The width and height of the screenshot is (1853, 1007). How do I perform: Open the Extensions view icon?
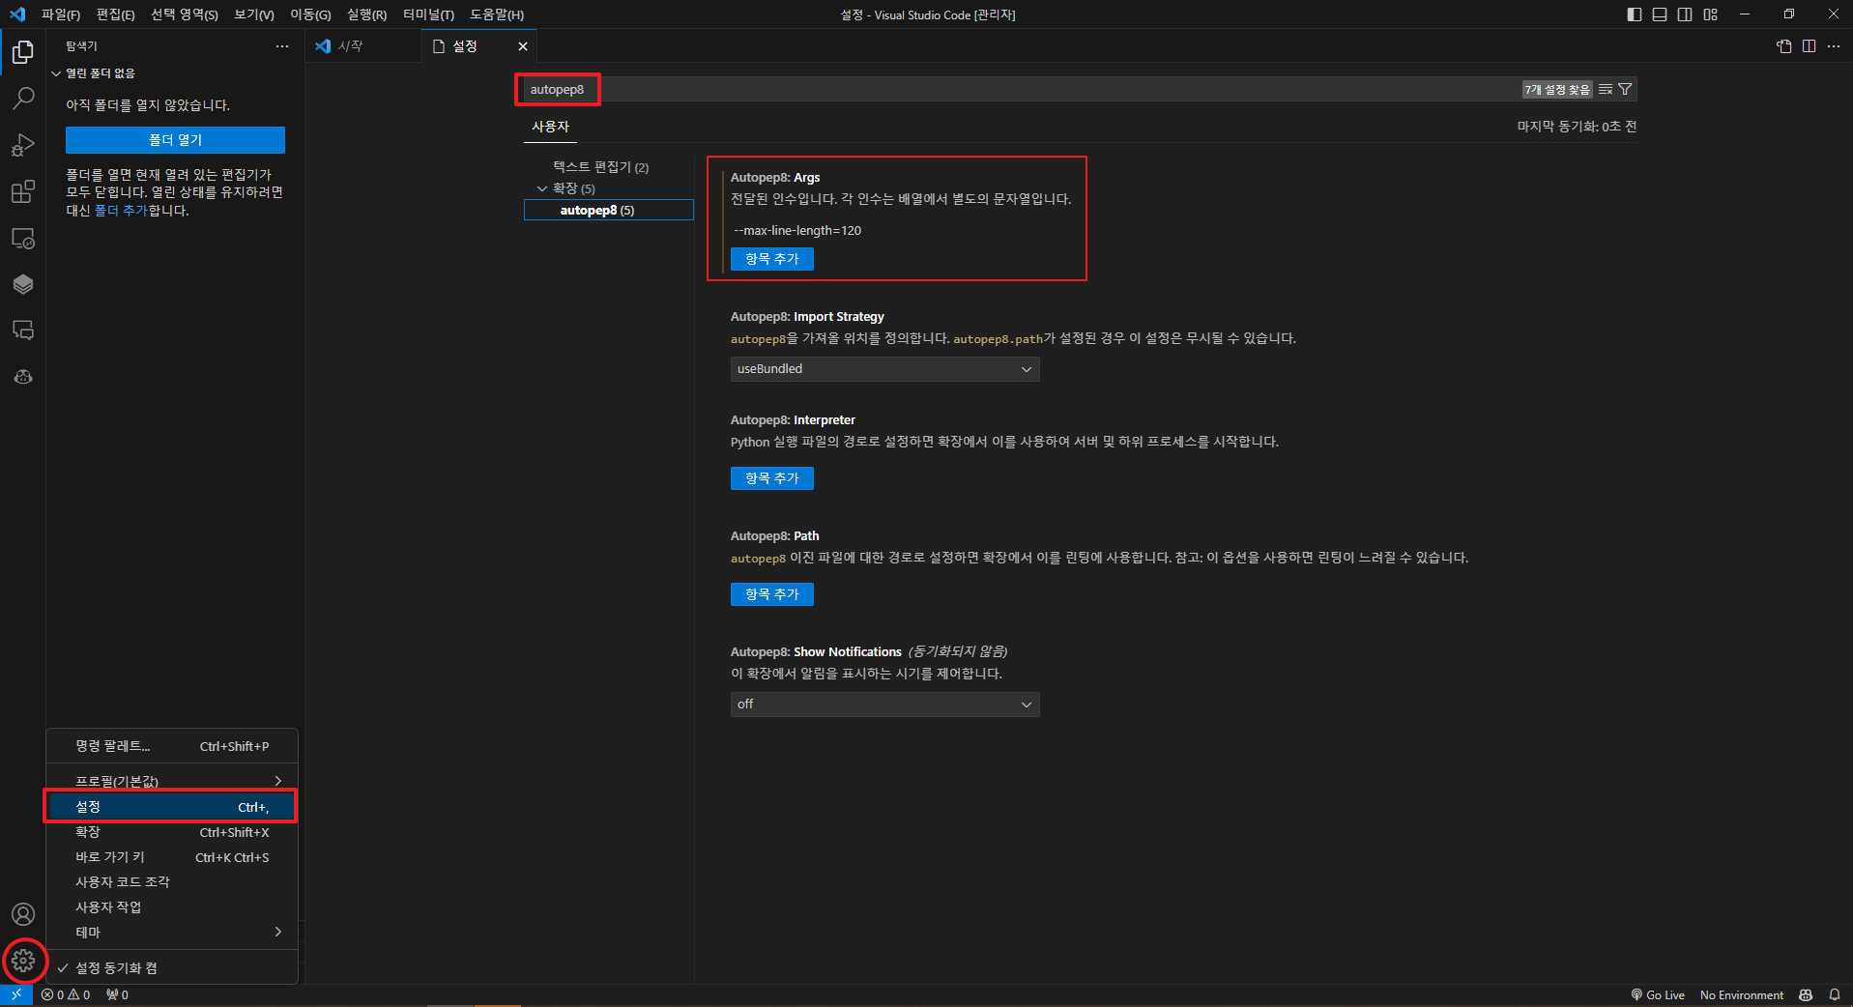(x=23, y=191)
